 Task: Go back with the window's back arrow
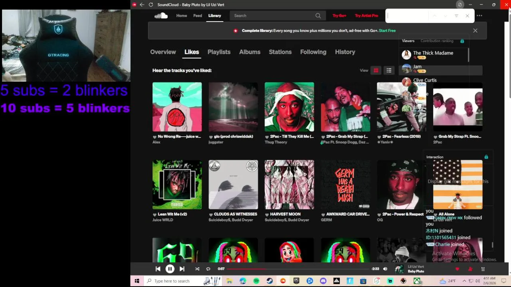pos(142,5)
